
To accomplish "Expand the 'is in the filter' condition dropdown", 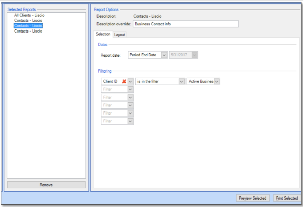I will (x=182, y=82).
